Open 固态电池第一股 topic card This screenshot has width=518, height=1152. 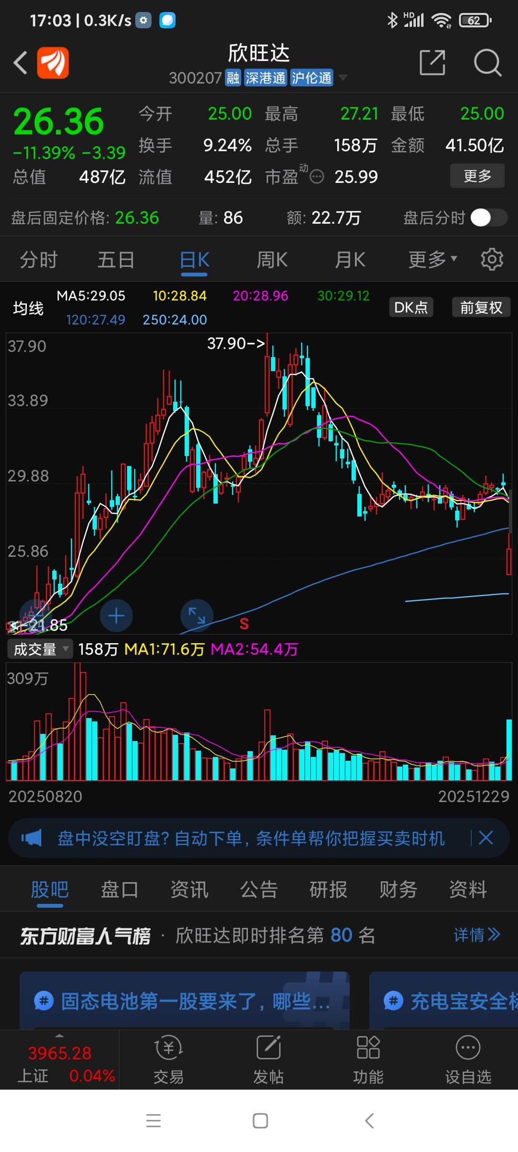point(185,1001)
